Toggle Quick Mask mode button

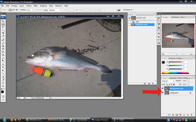[x=3, y=96]
